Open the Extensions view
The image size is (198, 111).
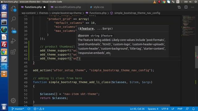13,52
